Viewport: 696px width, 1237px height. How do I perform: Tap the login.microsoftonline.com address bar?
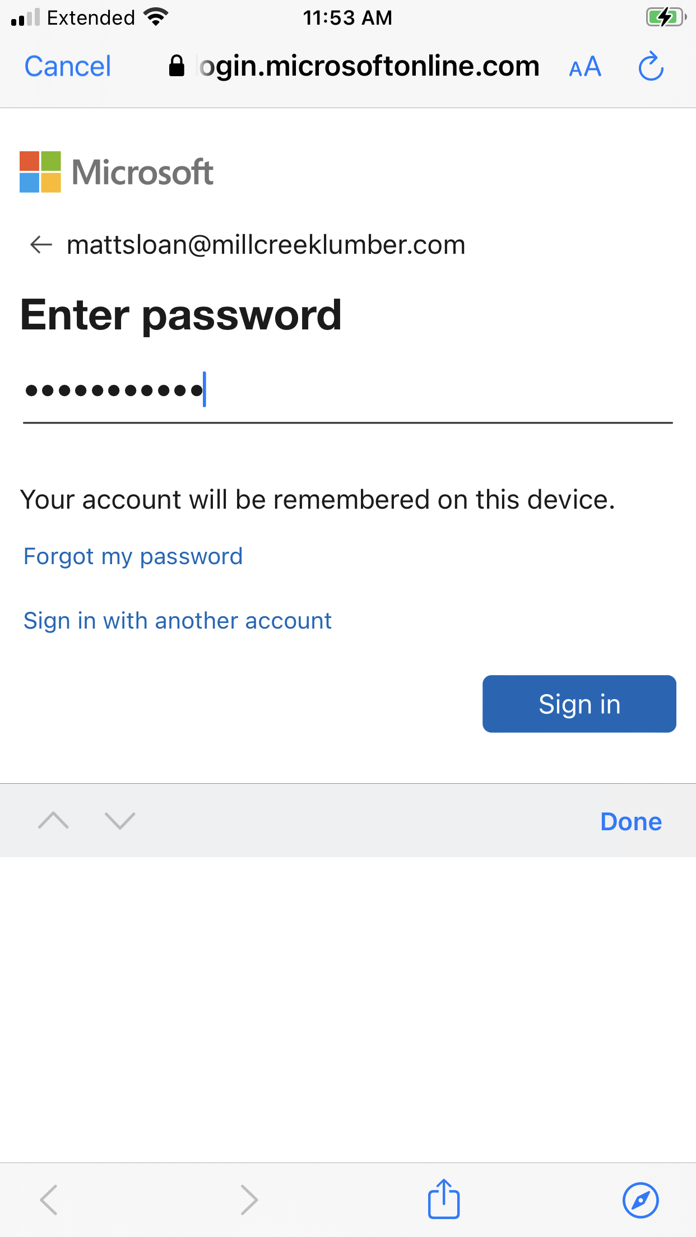(369, 67)
